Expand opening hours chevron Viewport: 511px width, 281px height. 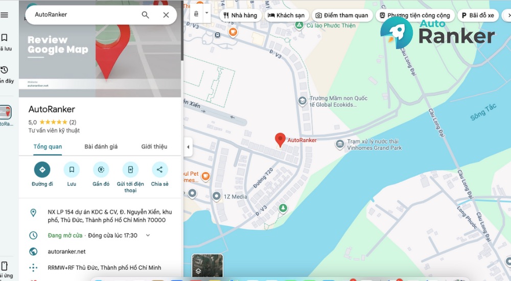[148, 236]
